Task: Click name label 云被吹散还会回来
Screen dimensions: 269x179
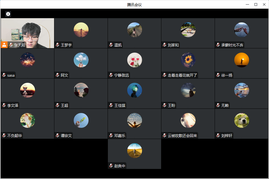Action: pos(182,136)
